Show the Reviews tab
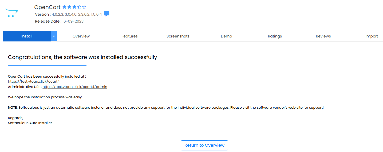Viewport: 383px width, 152px height. pyautogui.click(x=323, y=36)
